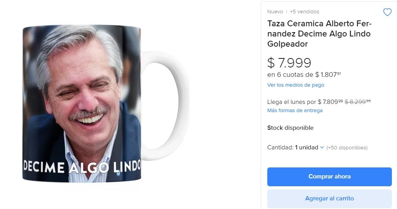Screen dimensions: 397x209
Task: Select the '+5 vendidos' sold count
Action: [305, 12]
